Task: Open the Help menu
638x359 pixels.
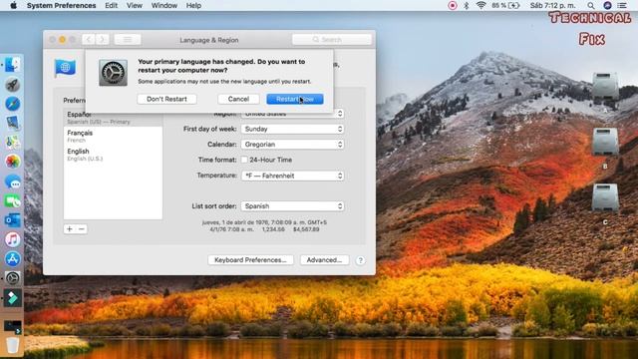Action: click(193, 6)
